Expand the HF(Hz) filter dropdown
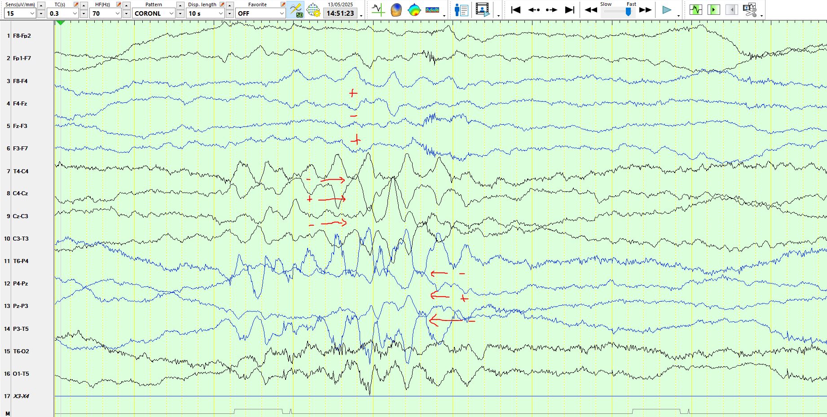The height and width of the screenshot is (417, 827). tap(106, 13)
